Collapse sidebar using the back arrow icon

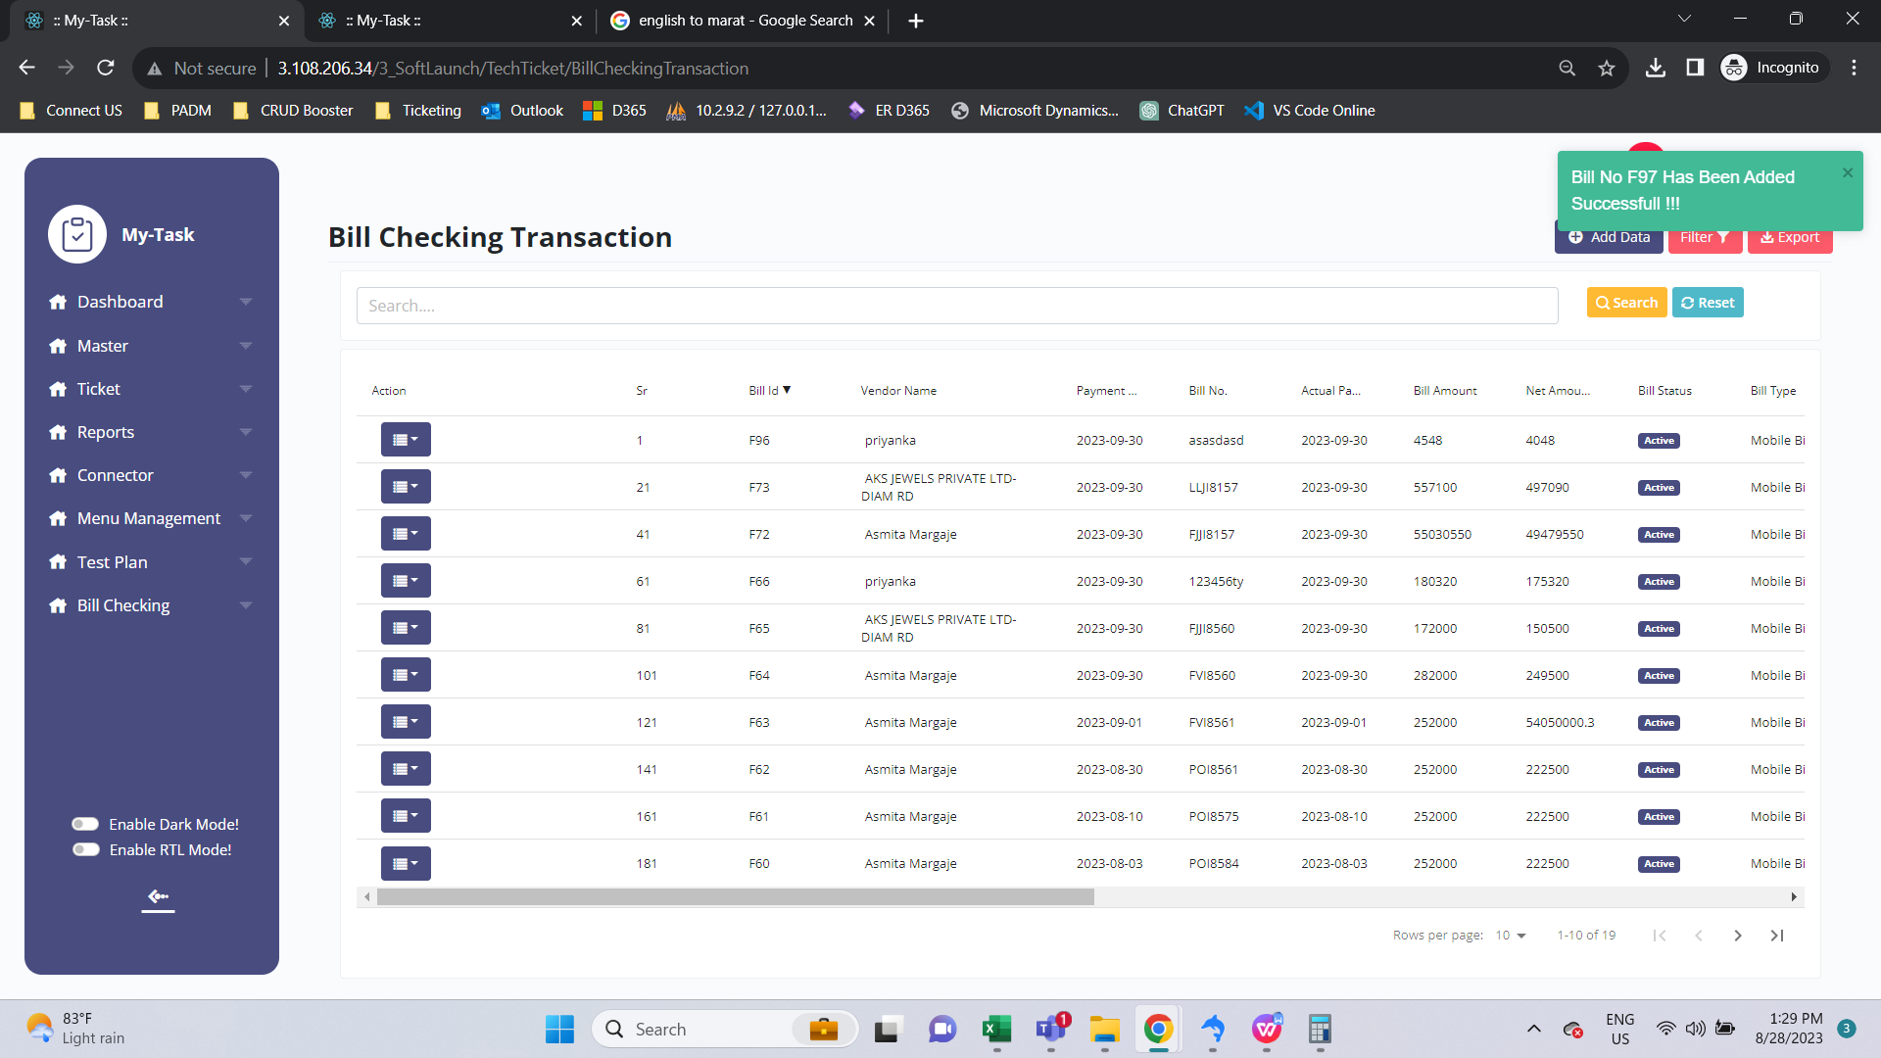tap(158, 896)
